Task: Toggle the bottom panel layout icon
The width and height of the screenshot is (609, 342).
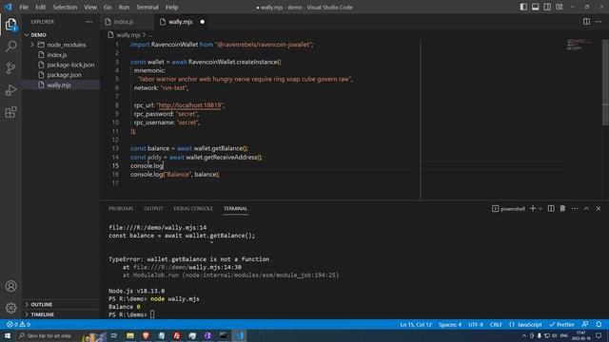Action: tap(535, 7)
